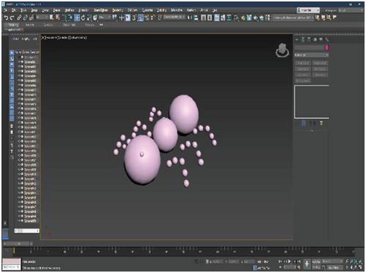Click the Sign In button
This screenshot has height=273, width=365.
(308, 10)
